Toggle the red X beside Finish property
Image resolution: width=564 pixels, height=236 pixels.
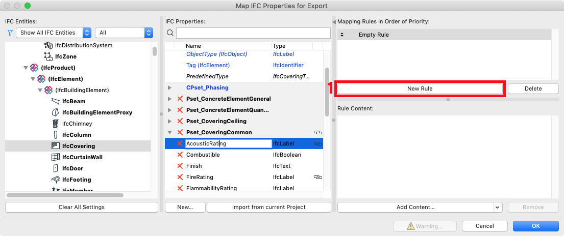(180, 166)
